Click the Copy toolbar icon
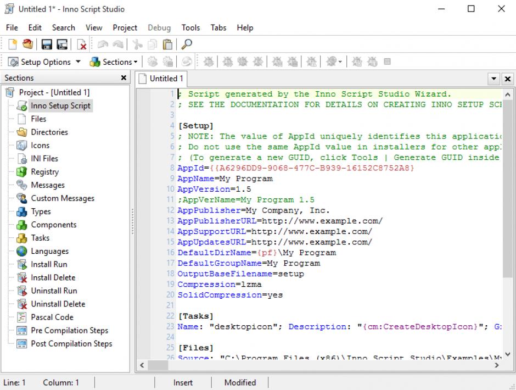Viewport: 516px width, 390px height. [153, 44]
